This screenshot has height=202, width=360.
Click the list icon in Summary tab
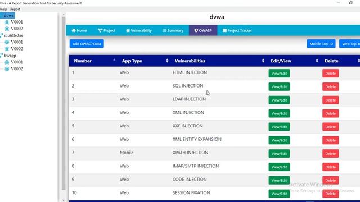164,30
